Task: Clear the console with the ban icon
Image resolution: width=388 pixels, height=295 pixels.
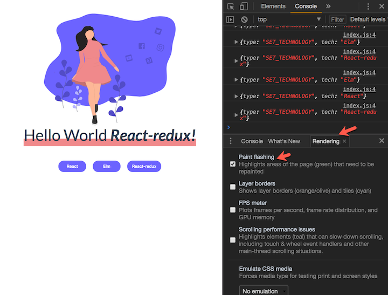Action: point(244,19)
